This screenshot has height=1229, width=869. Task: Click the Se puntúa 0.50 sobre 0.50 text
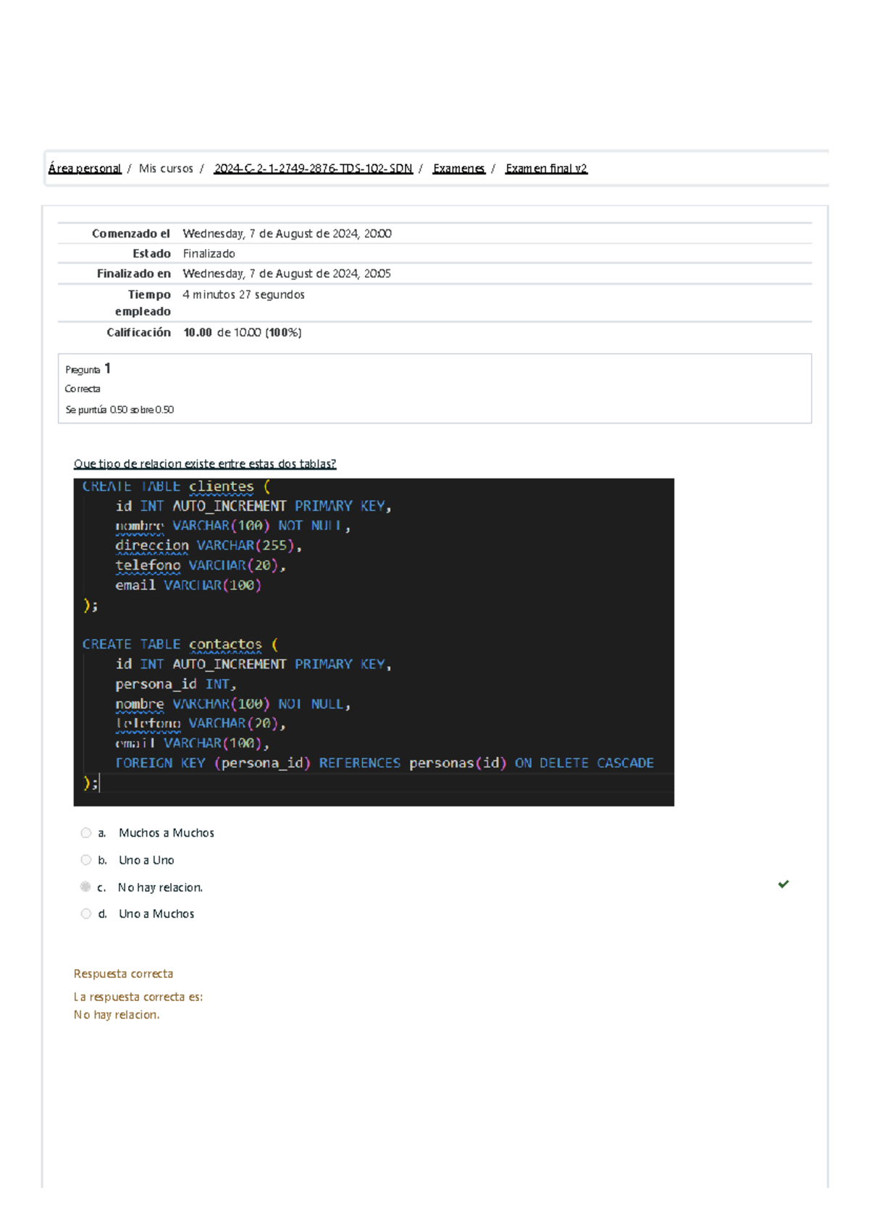[x=119, y=410]
